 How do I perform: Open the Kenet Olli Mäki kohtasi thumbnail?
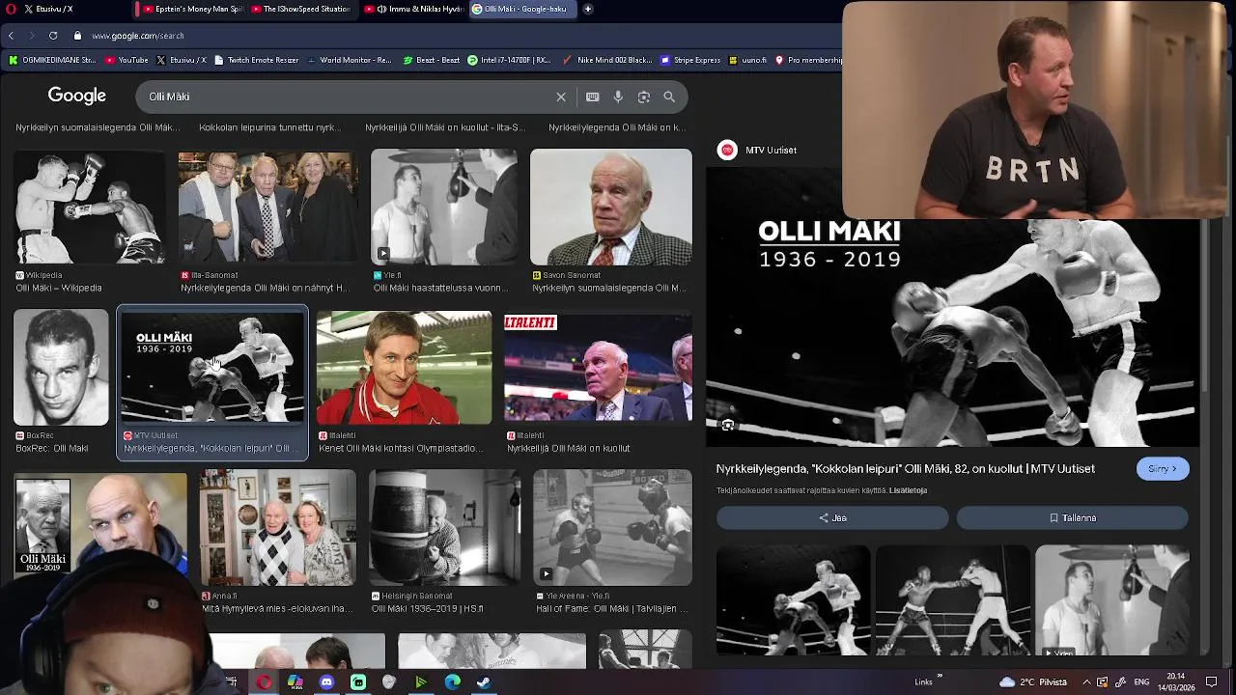(404, 367)
